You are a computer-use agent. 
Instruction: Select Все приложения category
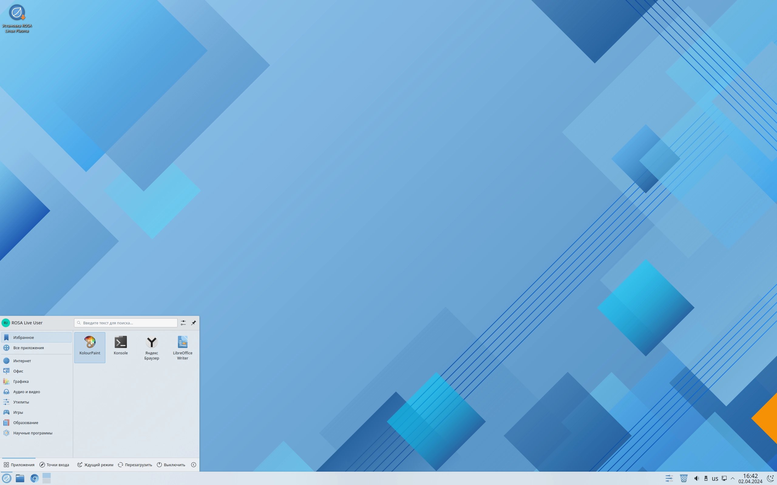click(x=28, y=348)
